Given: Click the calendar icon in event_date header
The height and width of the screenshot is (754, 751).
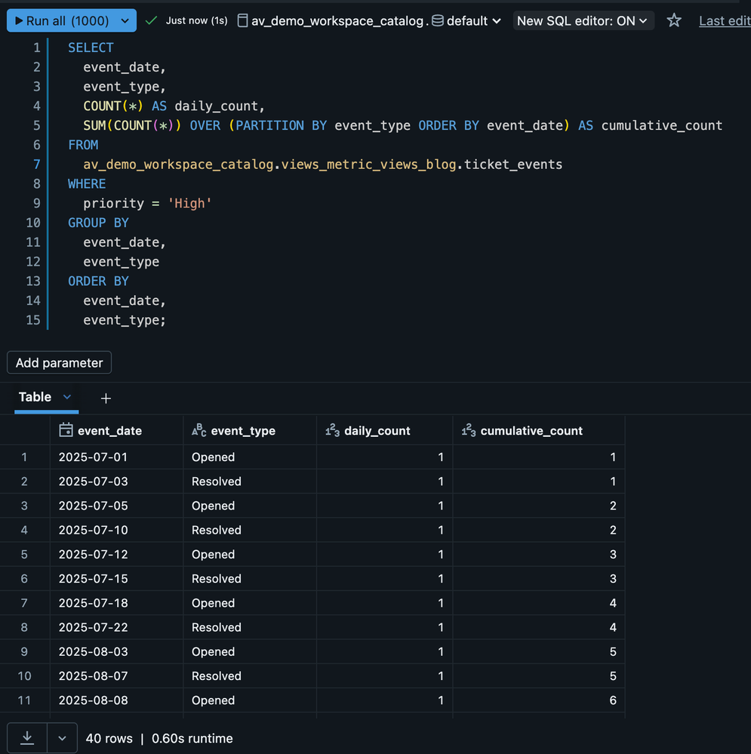Looking at the screenshot, I should click(66, 430).
